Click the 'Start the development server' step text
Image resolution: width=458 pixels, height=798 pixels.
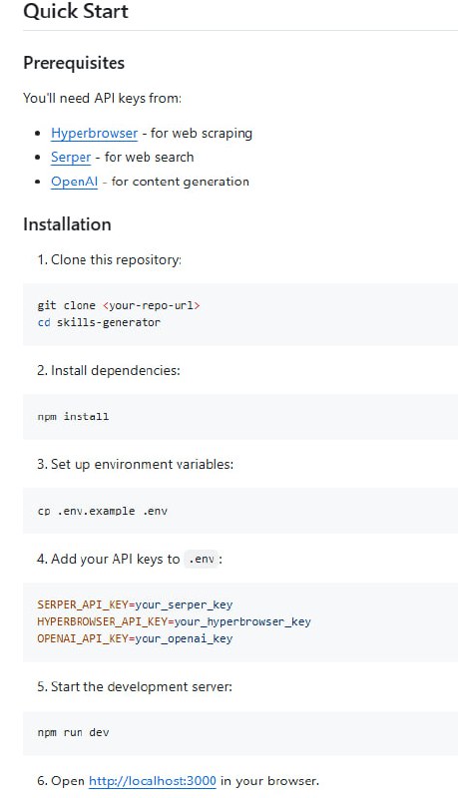[x=142, y=686]
